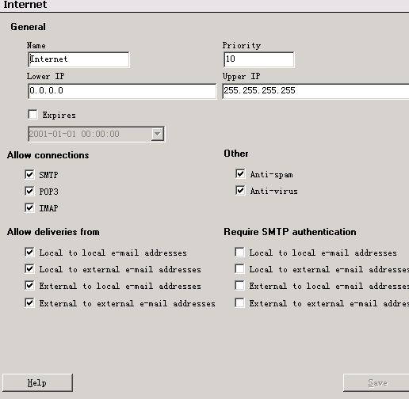Disable the Anti-spam option
Screen dimensions: 409x399
(240, 174)
